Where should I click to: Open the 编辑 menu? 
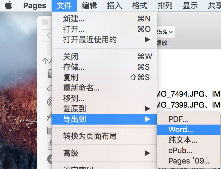[x=89, y=5]
